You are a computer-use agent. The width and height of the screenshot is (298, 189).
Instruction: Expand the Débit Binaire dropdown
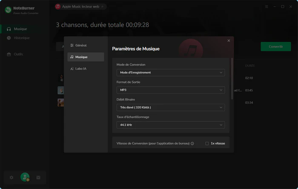coord(171,108)
